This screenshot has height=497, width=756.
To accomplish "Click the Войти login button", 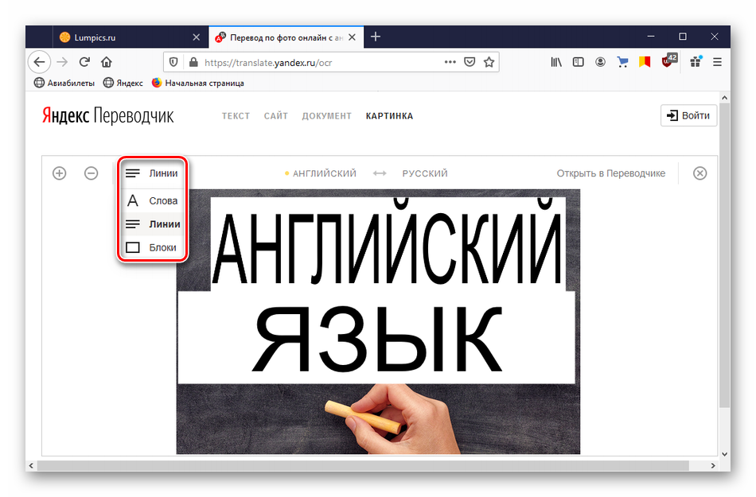I will (688, 115).
